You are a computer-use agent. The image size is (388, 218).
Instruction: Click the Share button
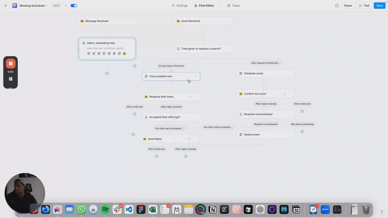coord(348,6)
